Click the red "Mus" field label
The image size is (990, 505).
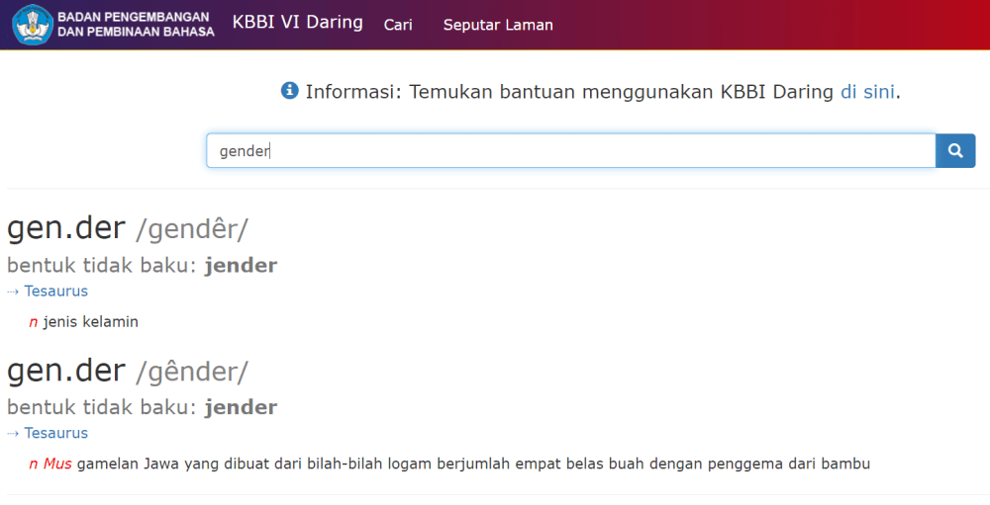[x=57, y=463]
